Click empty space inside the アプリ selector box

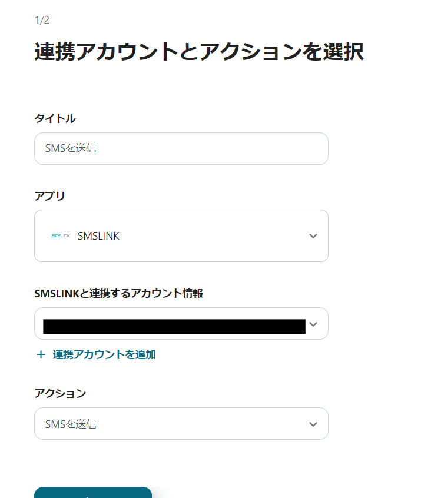coord(212,236)
